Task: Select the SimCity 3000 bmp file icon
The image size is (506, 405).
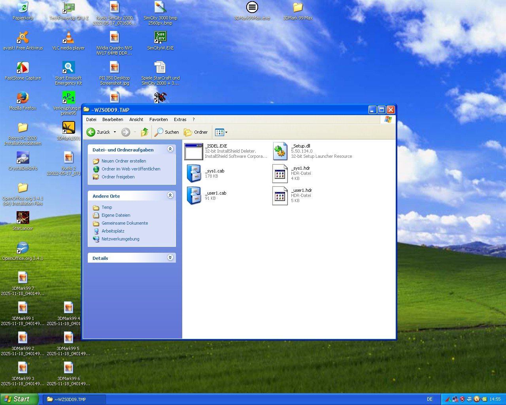Action: pyautogui.click(x=160, y=7)
